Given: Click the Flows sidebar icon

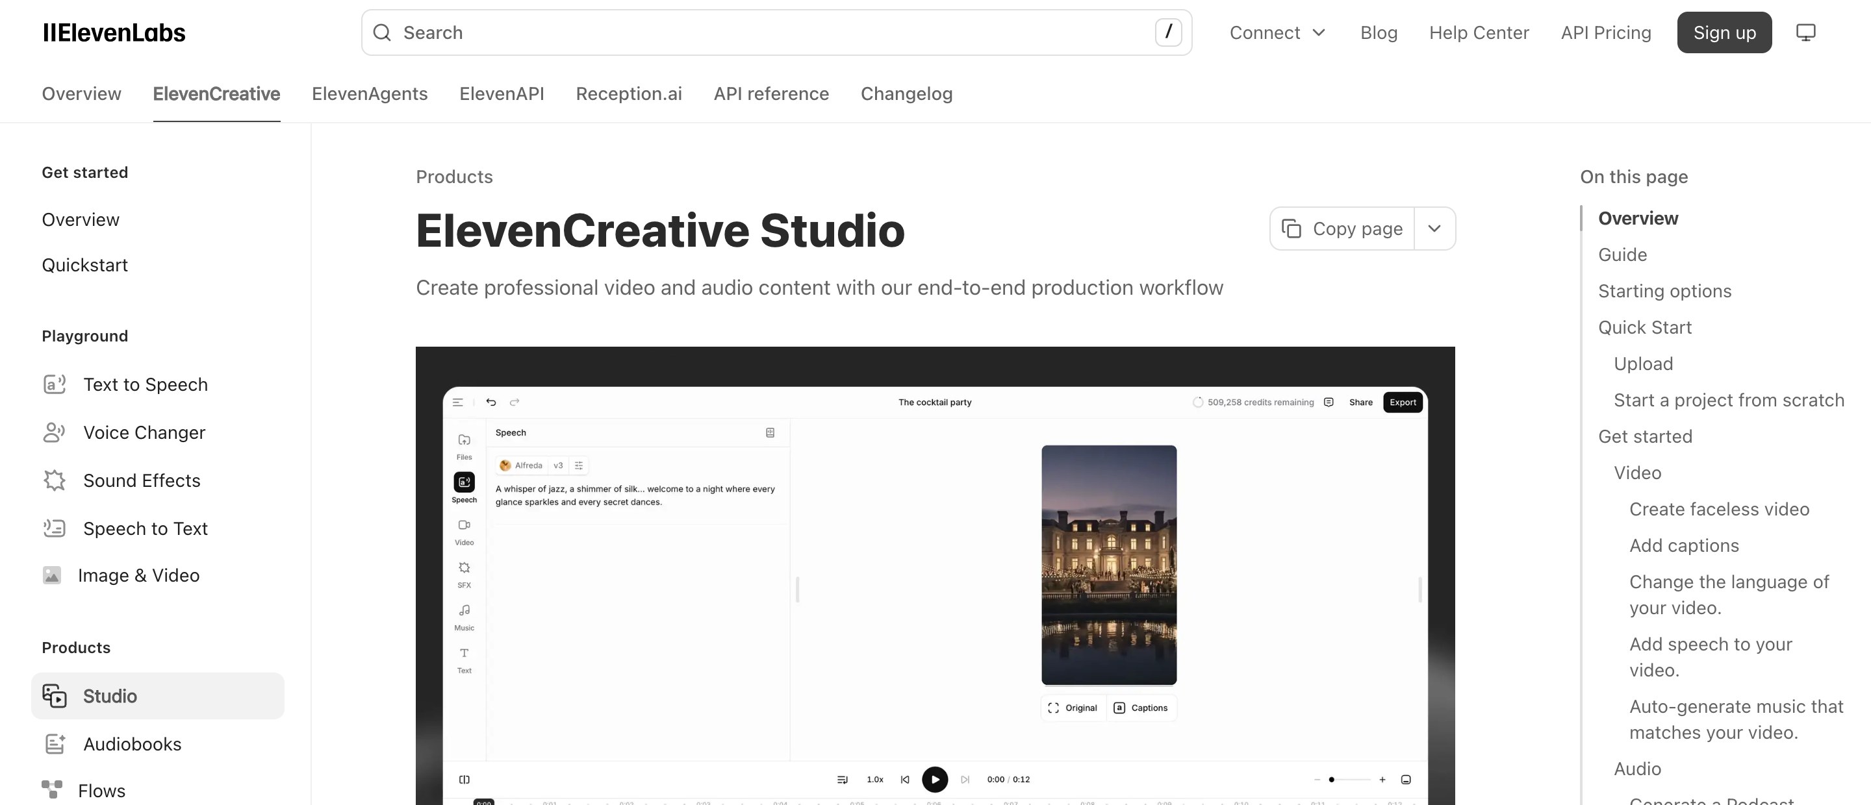Looking at the screenshot, I should pyautogui.click(x=51, y=790).
